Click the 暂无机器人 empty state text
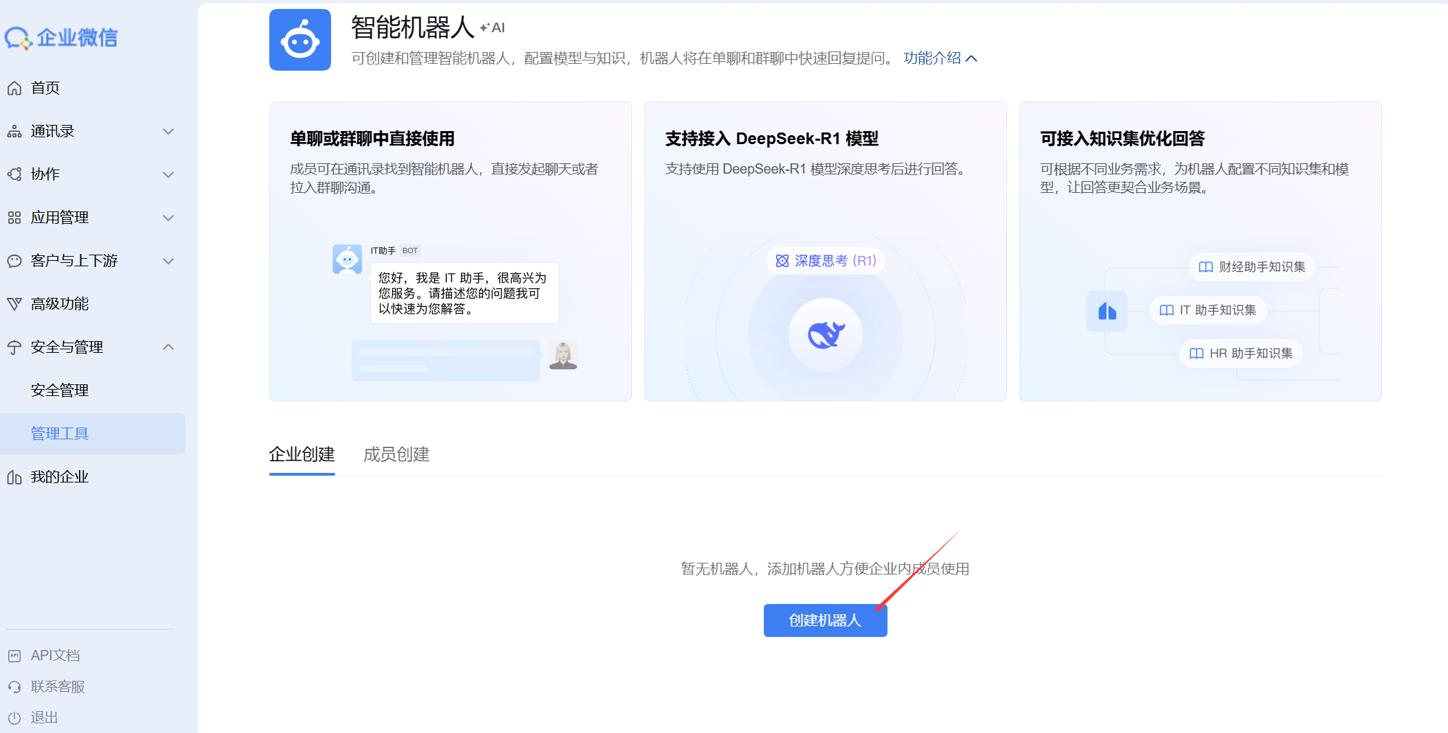Viewport: 1448px width, 733px height. (x=825, y=569)
